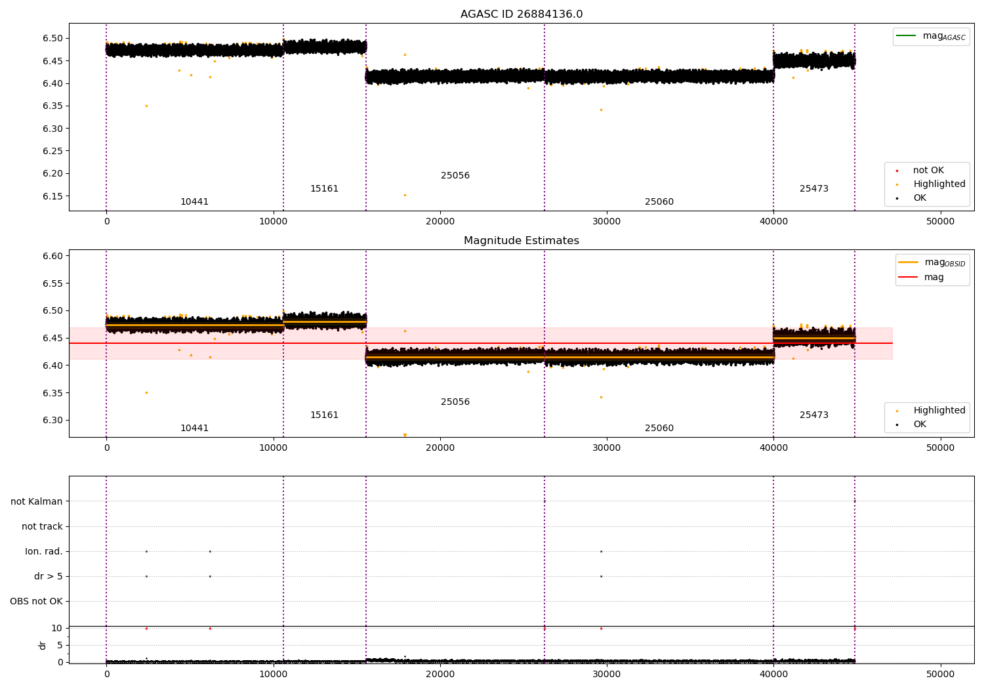
Task: Click obsid label 25473 in Magnitude Estimates panel
Action: pyautogui.click(x=814, y=415)
